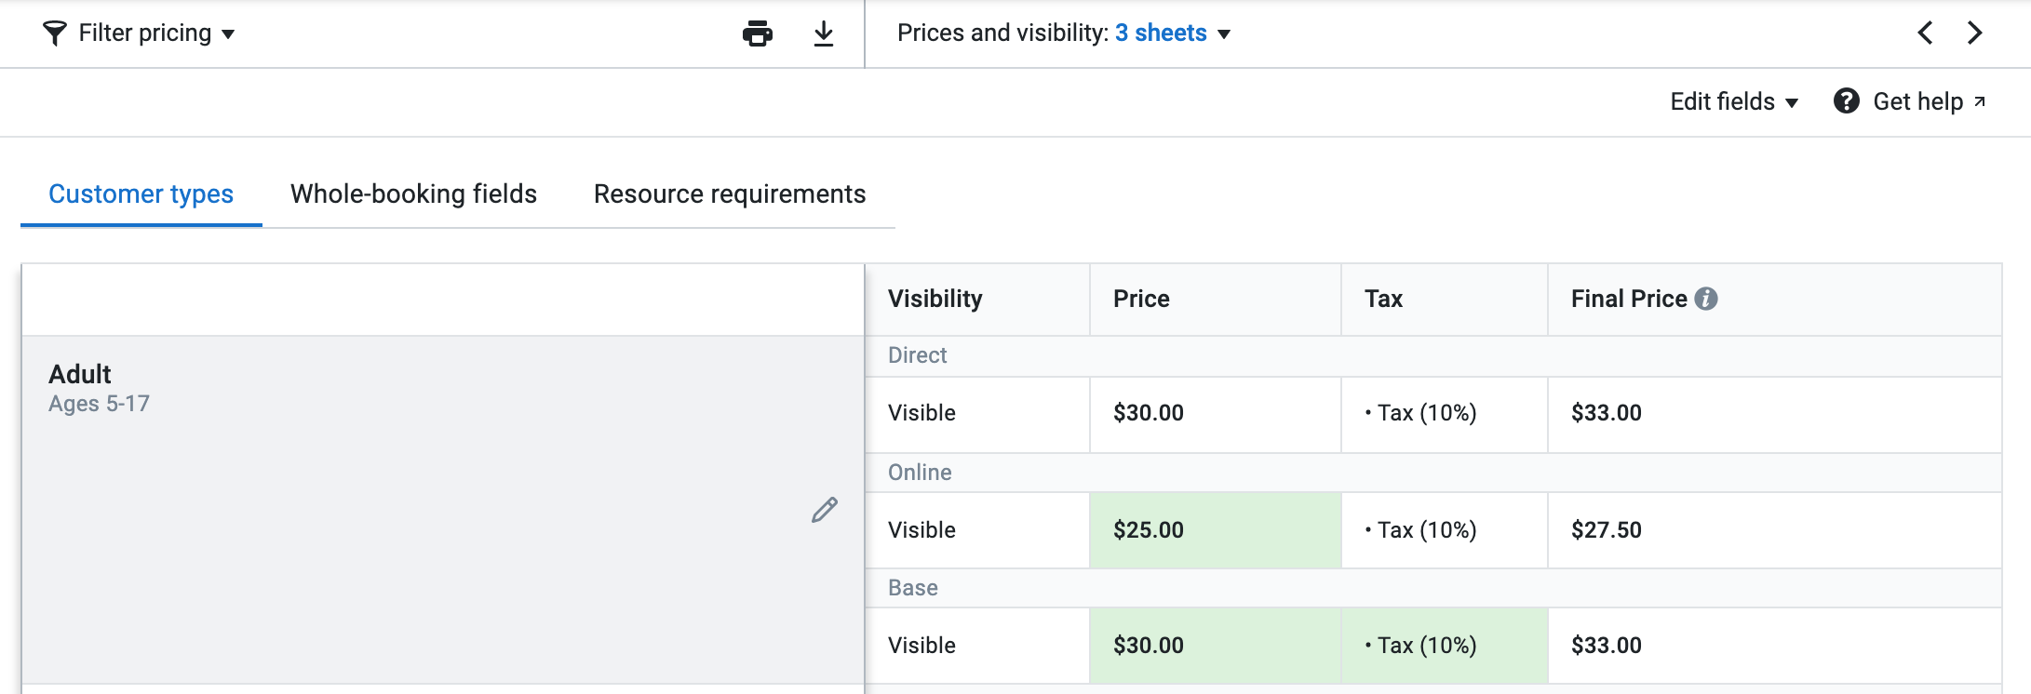Image resolution: width=2031 pixels, height=694 pixels.
Task: Open the 3 sheets dropdown
Action: [x=1173, y=33]
